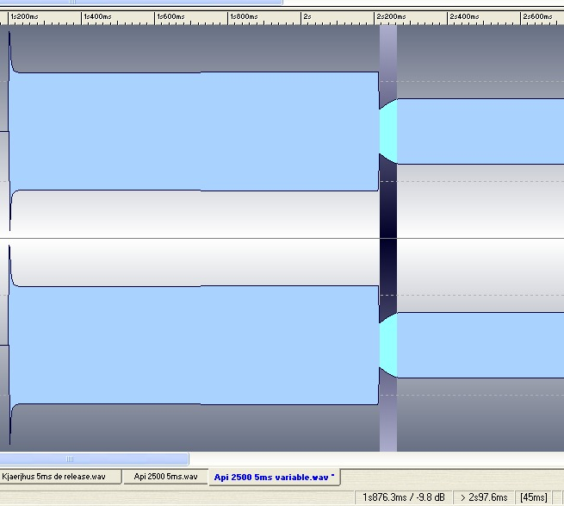Click cyan selected region in upper channel
Screen dimensions: 564x506
pos(388,131)
